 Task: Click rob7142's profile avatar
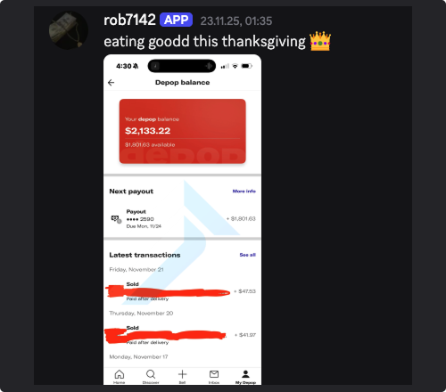point(69,30)
